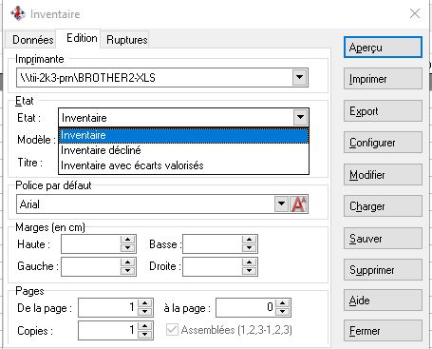Click the Modifier button
Image resolution: width=432 pixels, height=349 pixels.
point(383,175)
